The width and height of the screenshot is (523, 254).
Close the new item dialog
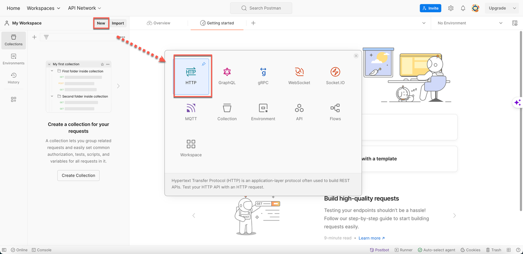356,56
